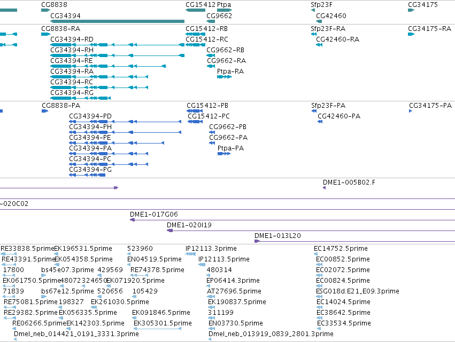The height and width of the screenshot is (342, 455).
Task: Select the DME1-013L20 clone
Action: coord(277,236)
